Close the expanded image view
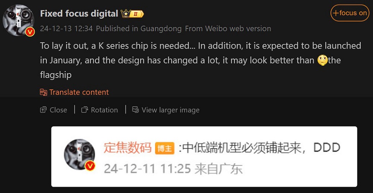 click(x=53, y=110)
